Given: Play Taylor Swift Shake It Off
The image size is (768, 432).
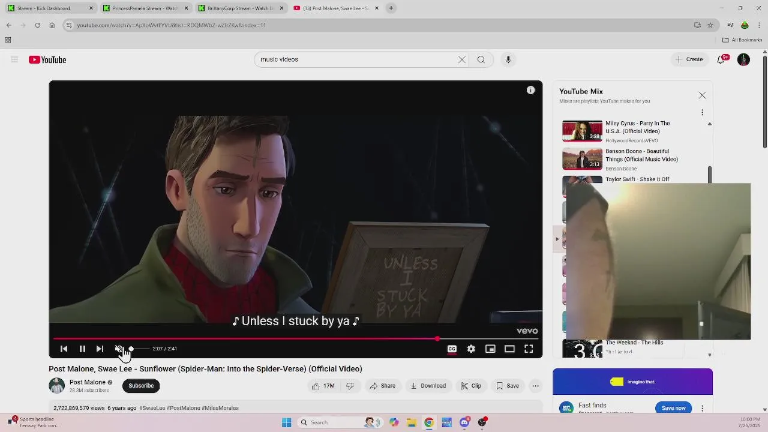Looking at the screenshot, I should (x=637, y=179).
